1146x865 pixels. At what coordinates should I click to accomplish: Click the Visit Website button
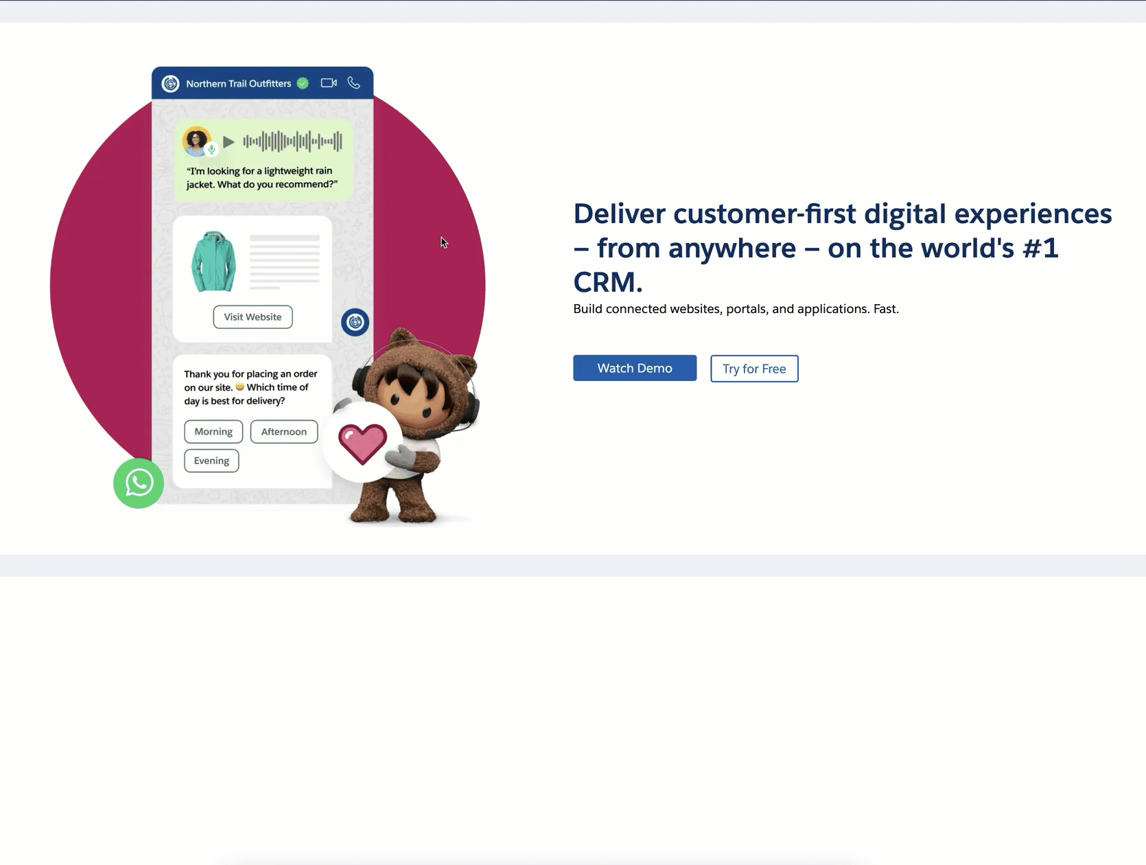click(x=253, y=317)
